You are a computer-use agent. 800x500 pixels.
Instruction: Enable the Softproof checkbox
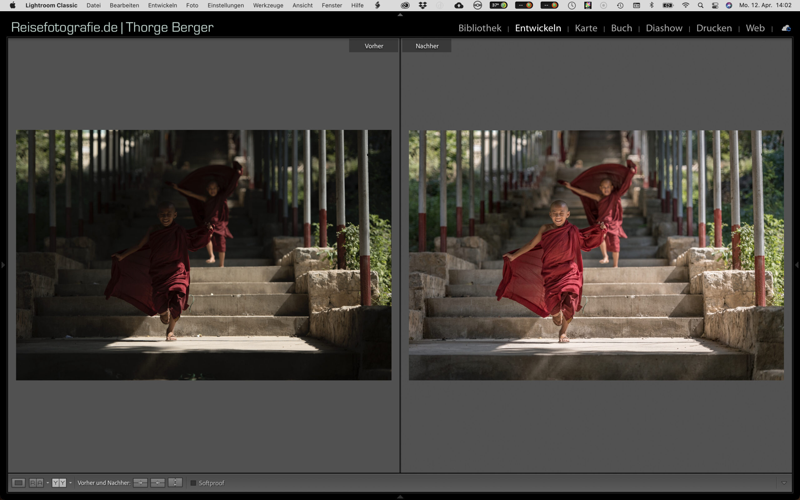tap(193, 483)
